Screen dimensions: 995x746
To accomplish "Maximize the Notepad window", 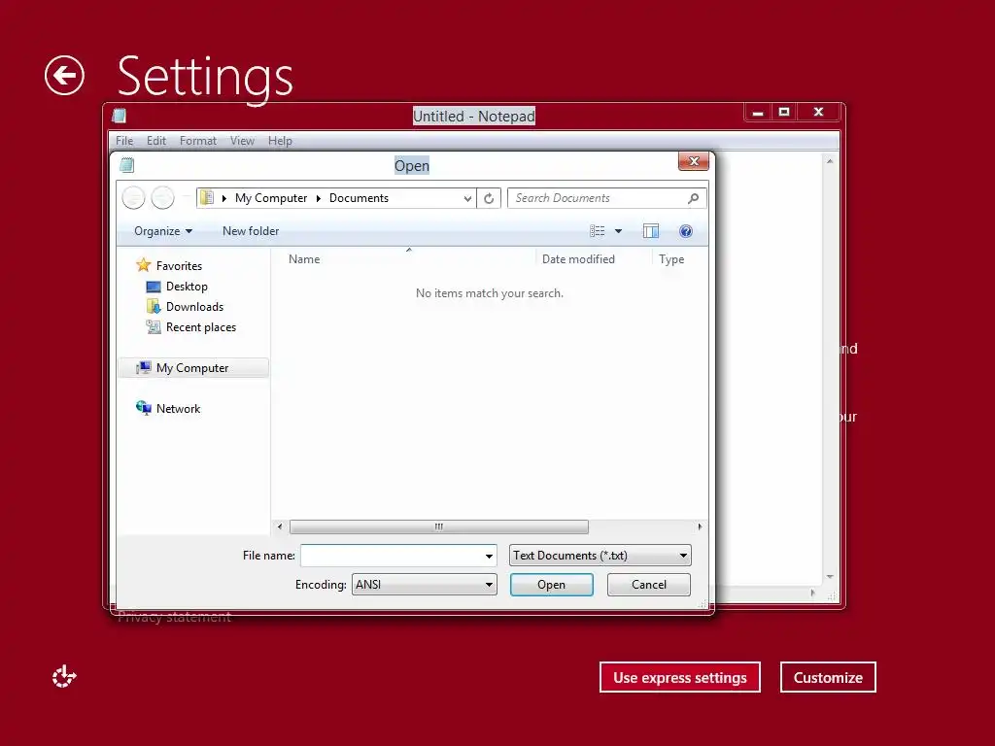I will point(784,113).
